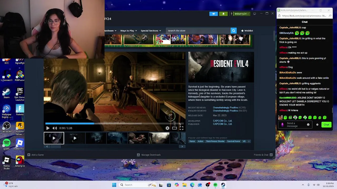Screen dimensions: 337x189
Task: Seek along the trailer progress bar
Action: pyautogui.click(x=115, y=123)
